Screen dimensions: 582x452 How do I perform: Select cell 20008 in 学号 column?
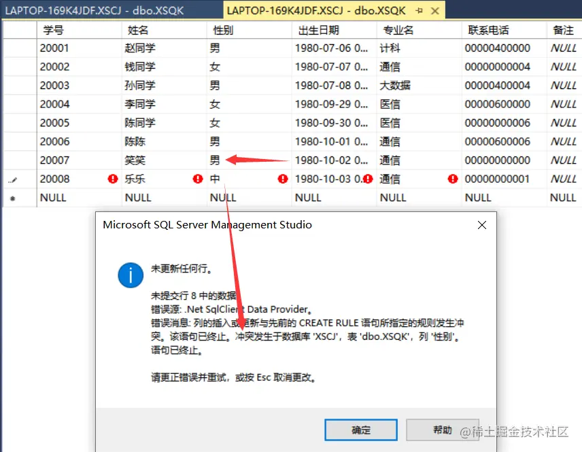[x=80, y=179]
